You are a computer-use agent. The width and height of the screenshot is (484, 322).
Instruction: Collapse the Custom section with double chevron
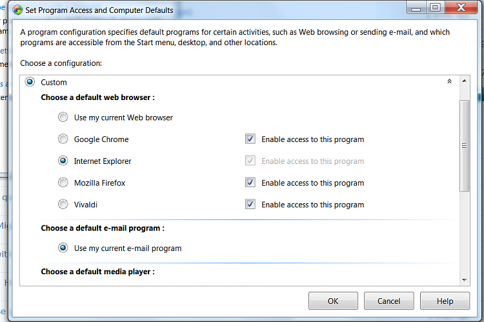click(x=449, y=81)
